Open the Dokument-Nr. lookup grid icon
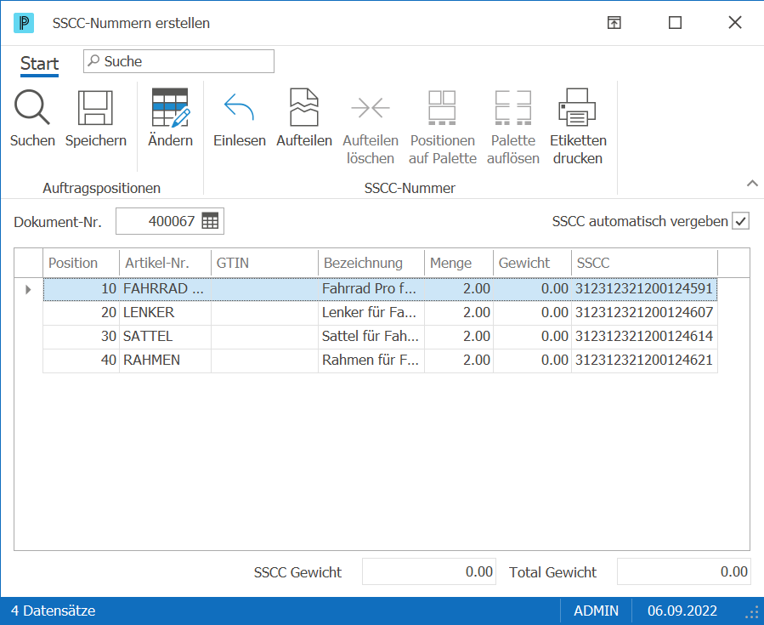 click(x=210, y=221)
